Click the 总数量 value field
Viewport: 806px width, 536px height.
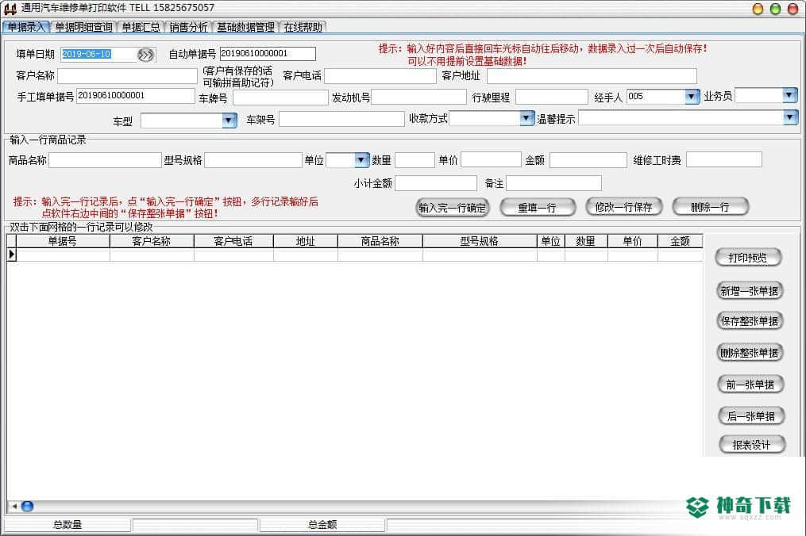[195, 525]
